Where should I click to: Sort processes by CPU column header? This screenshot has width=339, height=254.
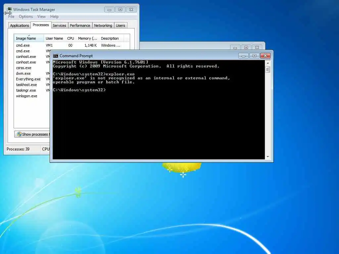click(x=71, y=38)
